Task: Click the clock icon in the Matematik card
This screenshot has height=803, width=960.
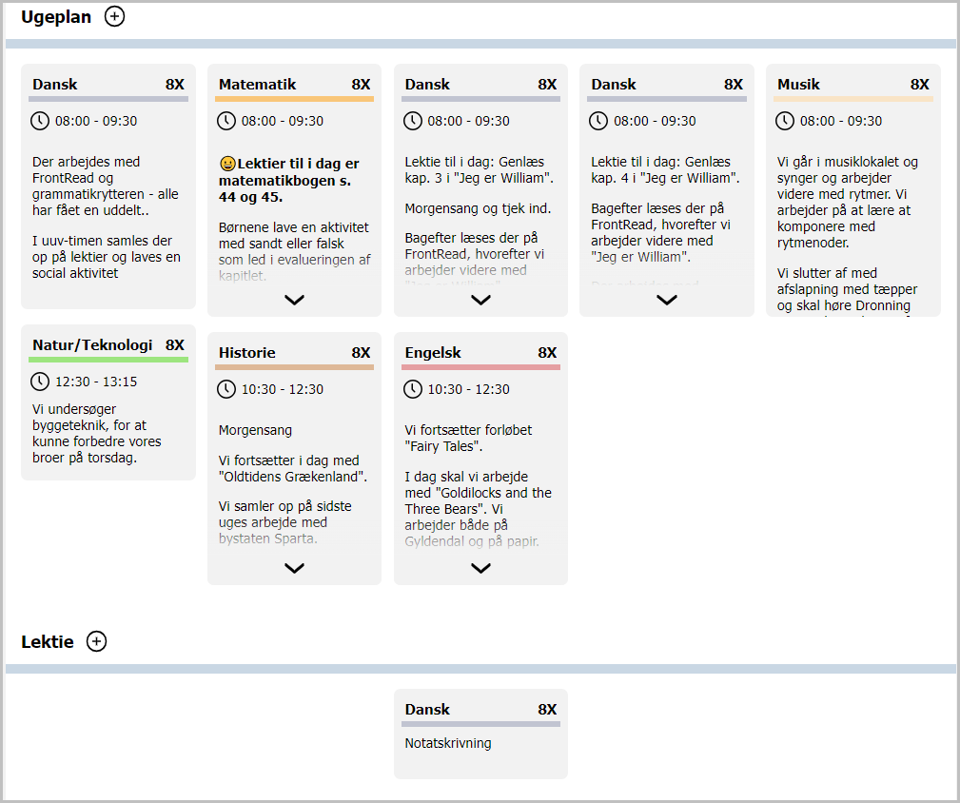Action: pyautogui.click(x=226, y=121)
